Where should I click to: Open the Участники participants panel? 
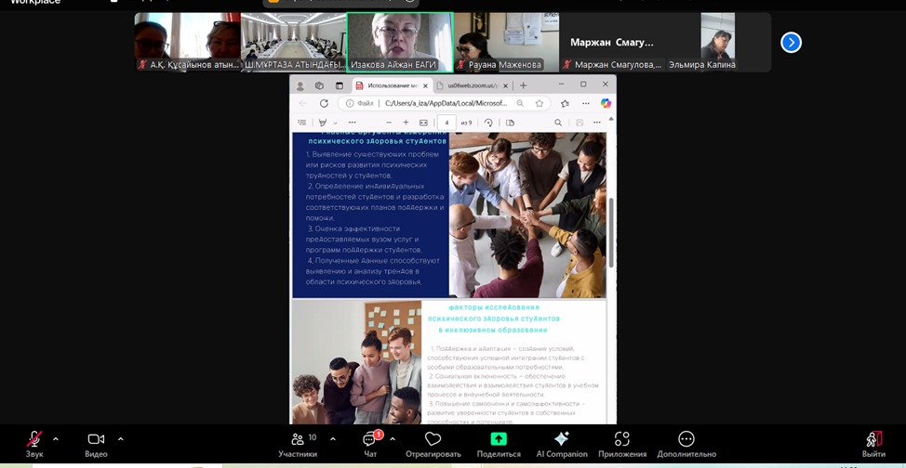click(298, 442)
